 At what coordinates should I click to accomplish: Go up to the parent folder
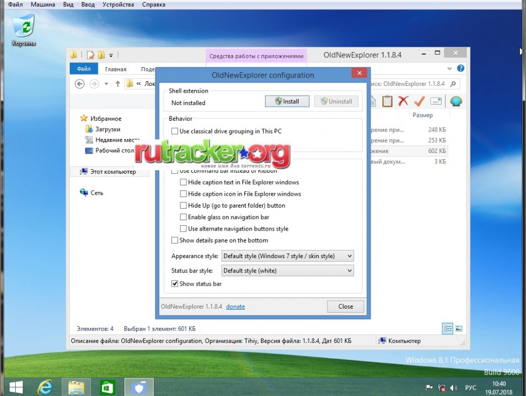pos(118,84)
